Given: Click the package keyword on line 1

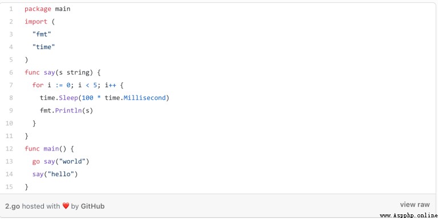Looking at the screenshot, I should click(38, 9).
